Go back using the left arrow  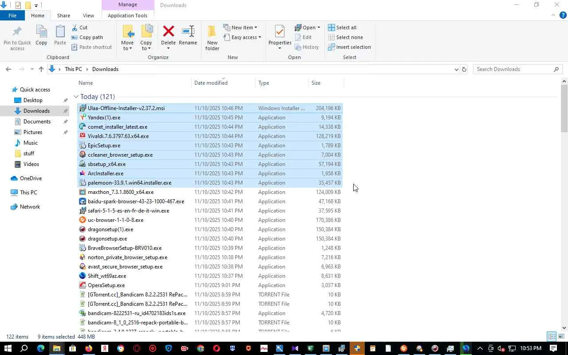coord(8,69)
